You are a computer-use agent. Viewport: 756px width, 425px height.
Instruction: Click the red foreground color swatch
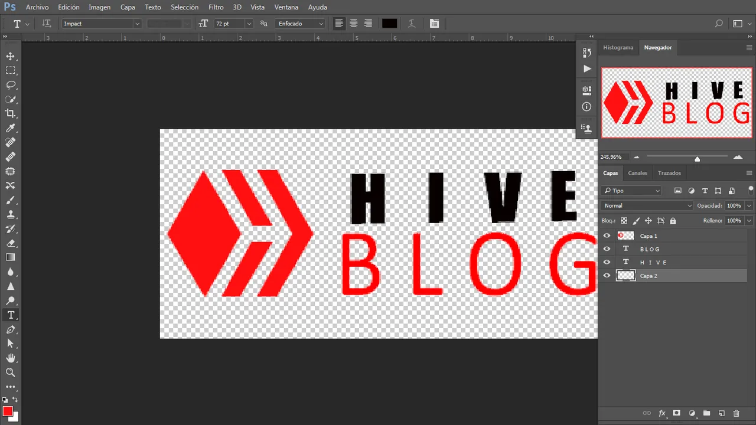(7, 411)
